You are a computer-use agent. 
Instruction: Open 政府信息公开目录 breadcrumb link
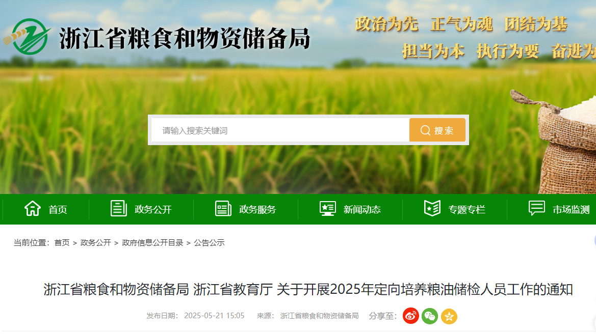(152, 242)
